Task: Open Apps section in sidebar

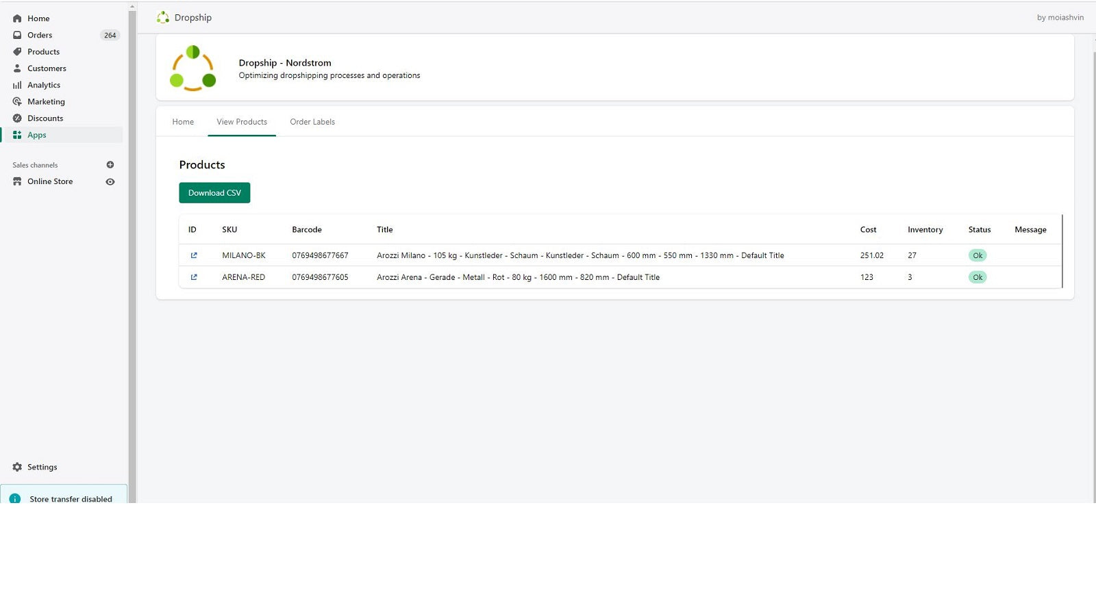Action: [x=37, y=135]
